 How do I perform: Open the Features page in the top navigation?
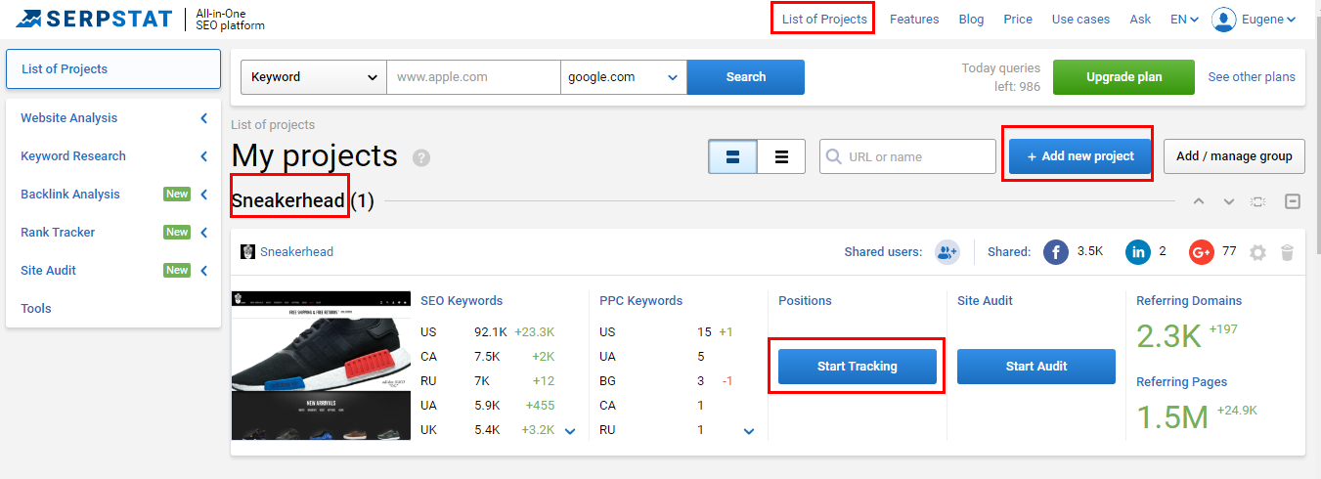click(x=914, y=20)
